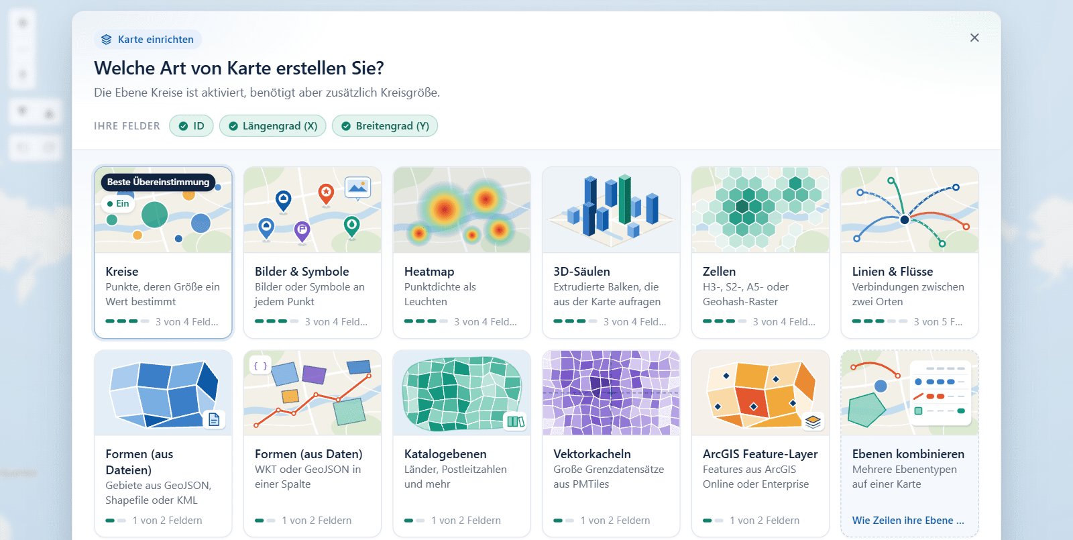
Task: Toggle the Breitengrad (Y) field chip
Action: click(385, 126)
